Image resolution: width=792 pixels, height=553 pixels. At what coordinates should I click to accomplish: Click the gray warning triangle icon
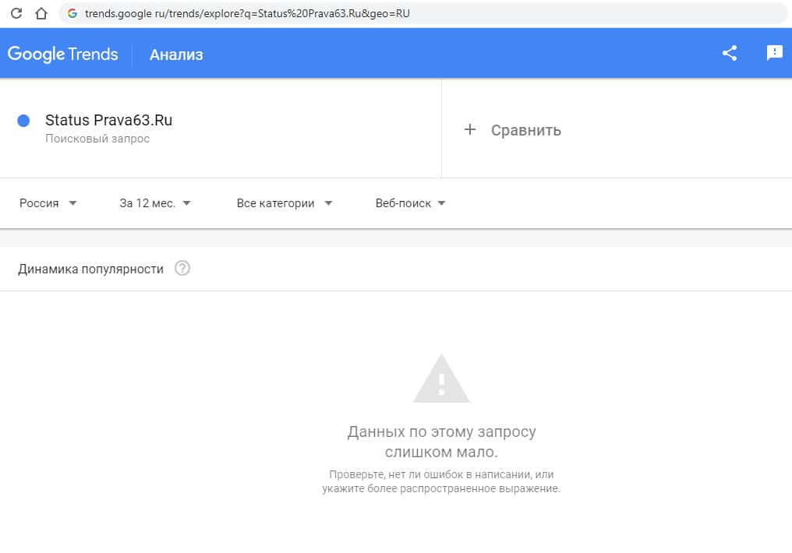[441, 379]
